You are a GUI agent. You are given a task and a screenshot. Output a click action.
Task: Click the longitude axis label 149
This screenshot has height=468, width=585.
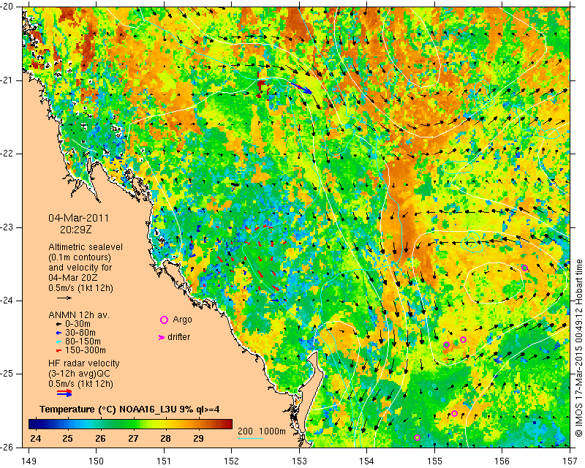pos(29,461)
